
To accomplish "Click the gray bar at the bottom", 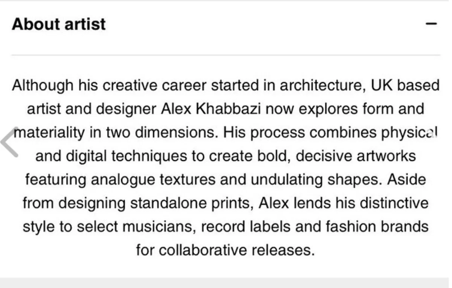I will (226, 283).
